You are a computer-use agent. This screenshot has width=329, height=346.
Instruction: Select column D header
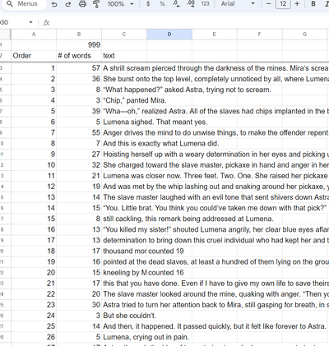(169, 35)
